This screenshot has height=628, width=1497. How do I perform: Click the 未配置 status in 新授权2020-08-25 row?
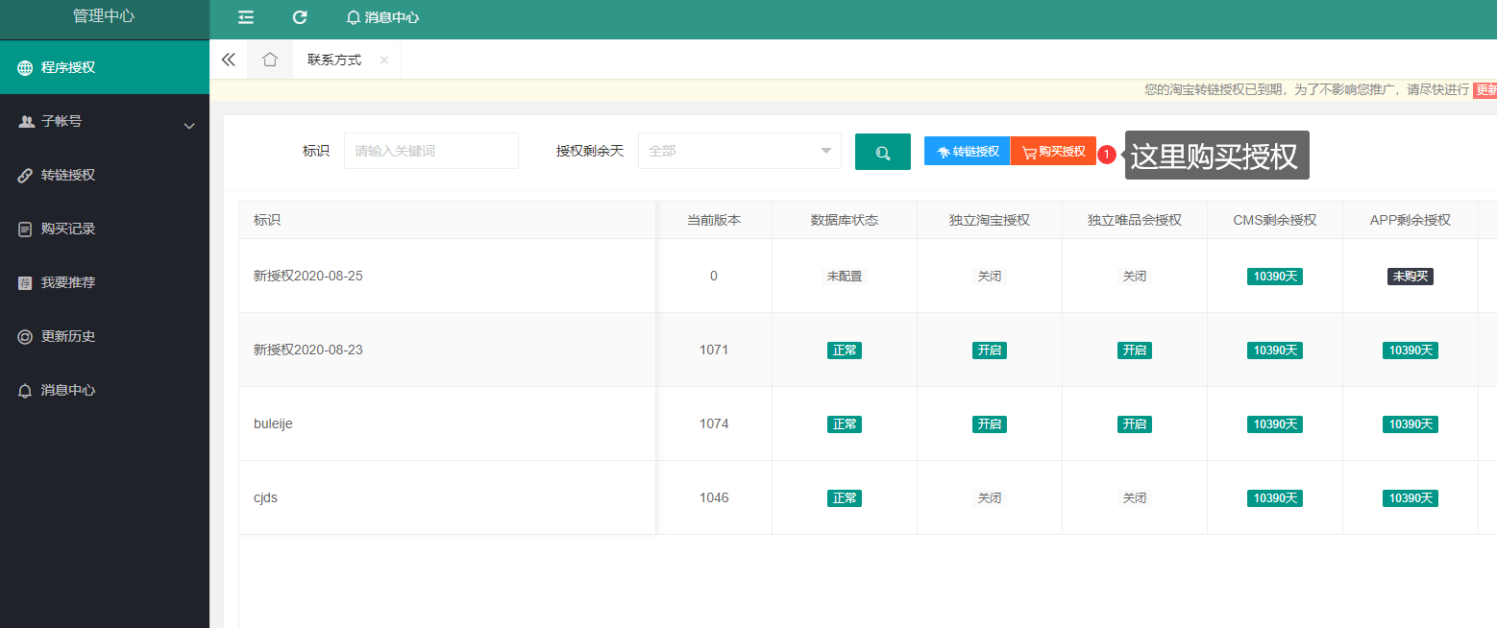[845, 276]
